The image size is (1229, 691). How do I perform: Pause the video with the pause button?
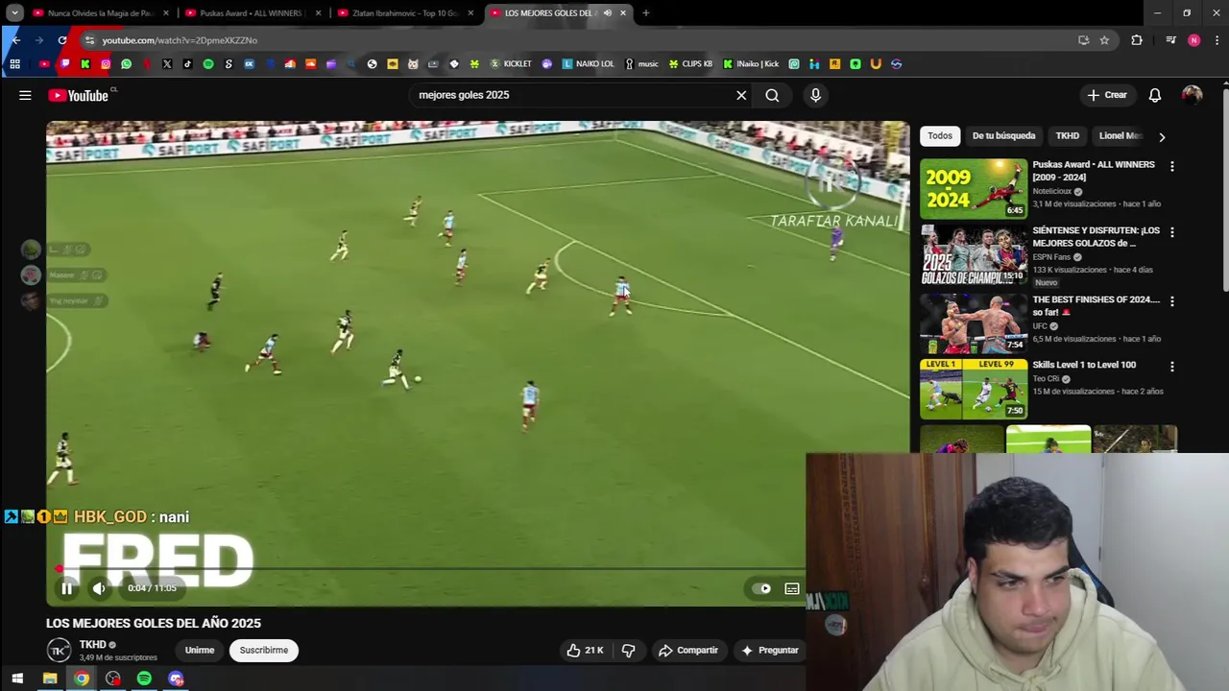click(x=66, y=588)
